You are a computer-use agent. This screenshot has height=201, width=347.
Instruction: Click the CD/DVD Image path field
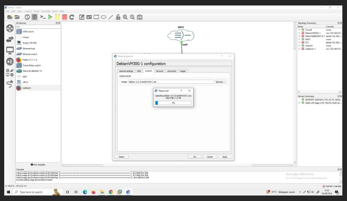(x=171, y=82)
